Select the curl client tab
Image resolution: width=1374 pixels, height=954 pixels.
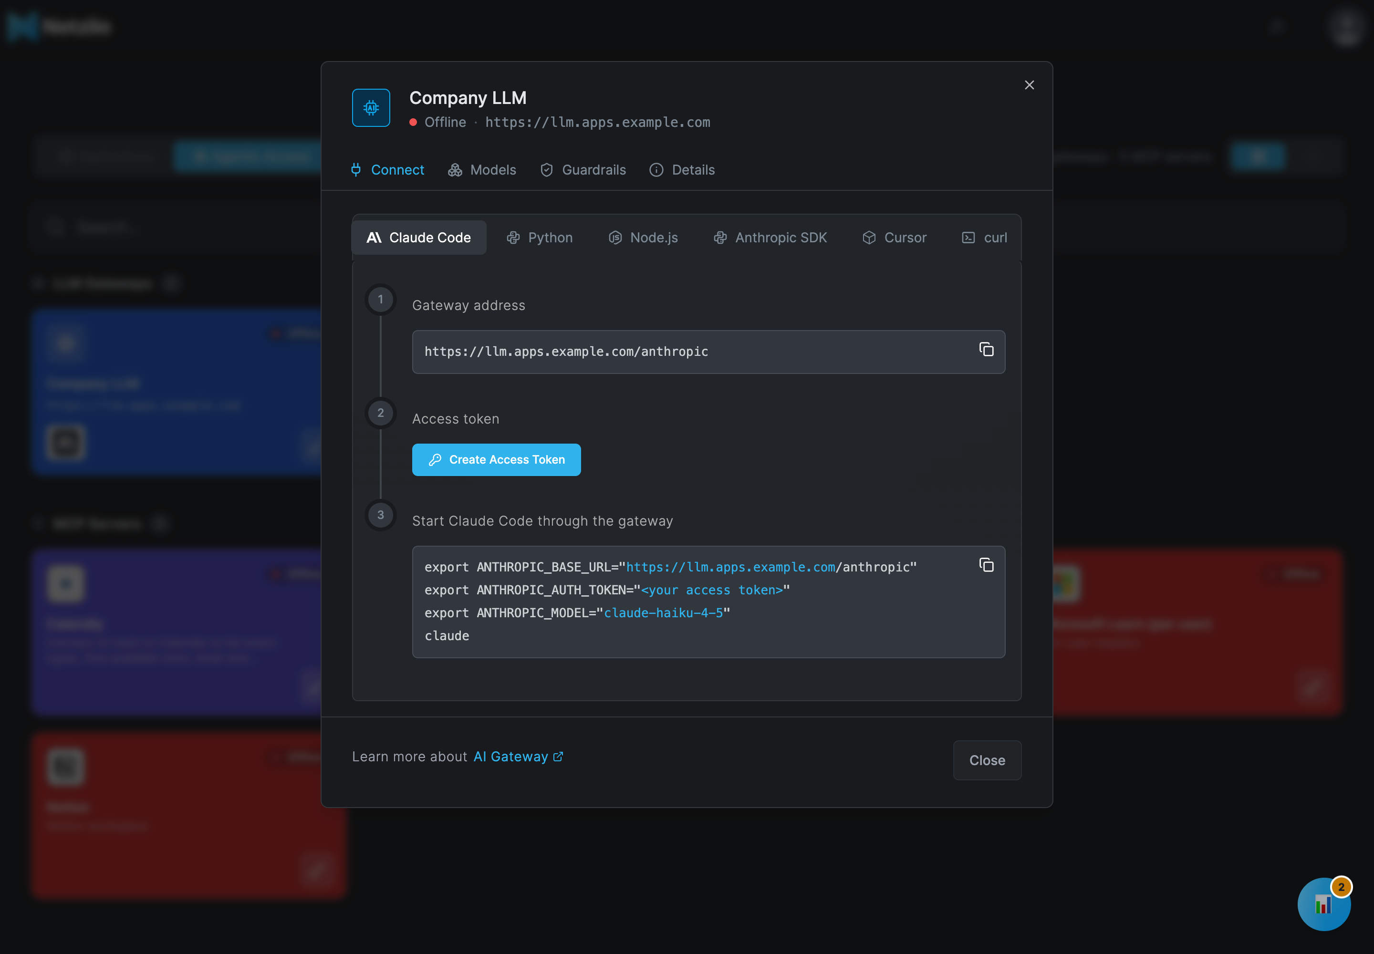tap(984, 237)
